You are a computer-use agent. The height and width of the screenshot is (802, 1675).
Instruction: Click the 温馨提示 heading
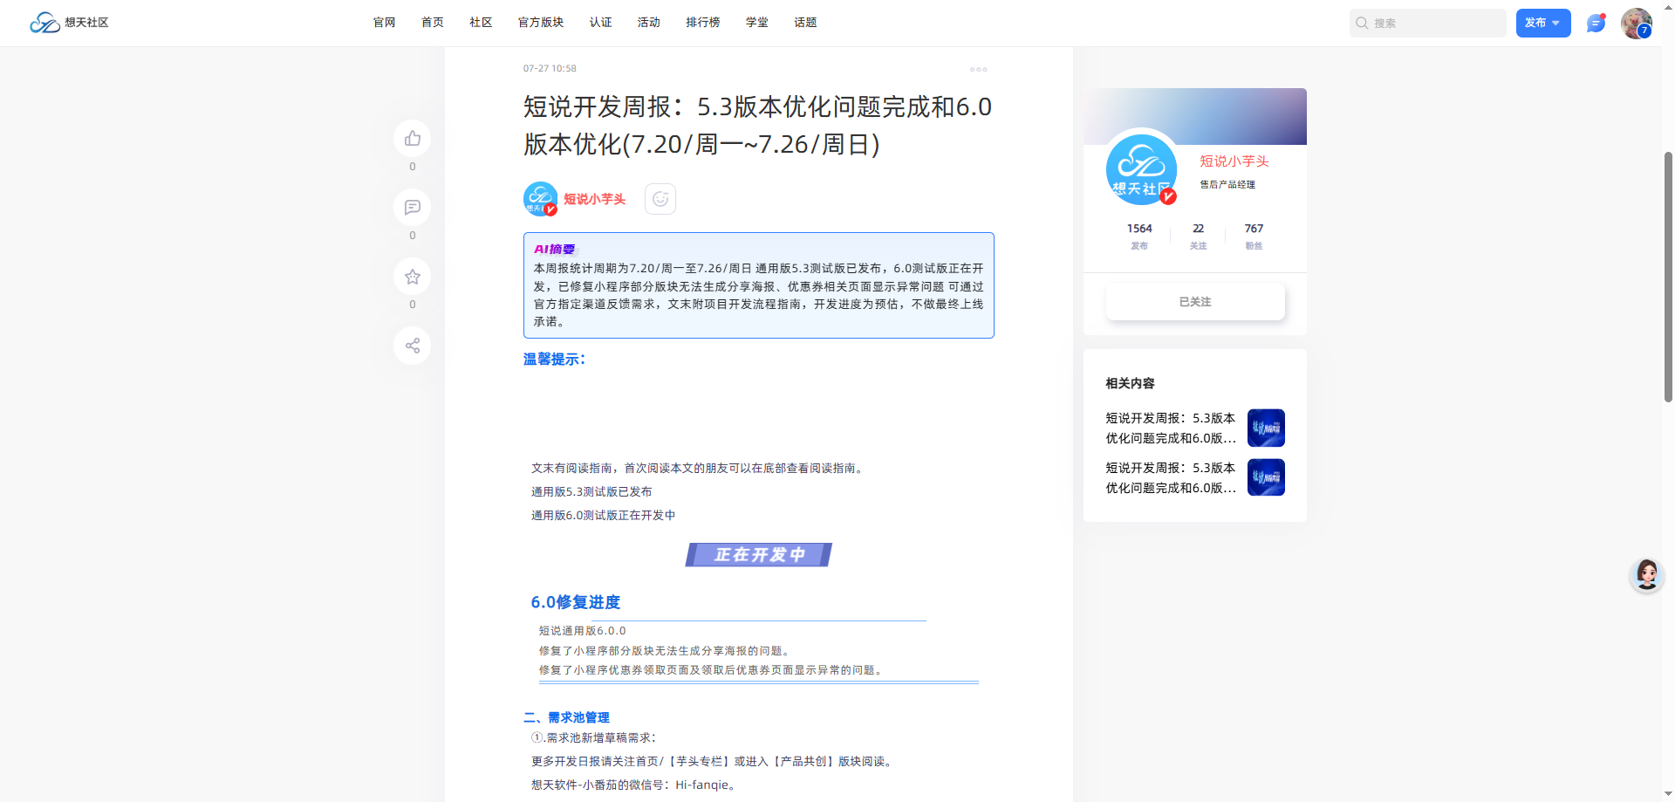pos(554,360)
